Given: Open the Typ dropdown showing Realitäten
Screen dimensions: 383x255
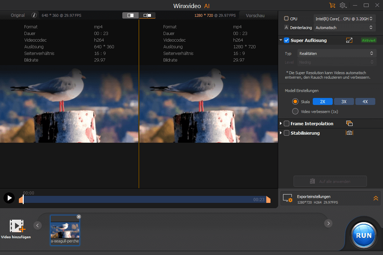Looking at the screenshot, I should [x=336, y=53].
